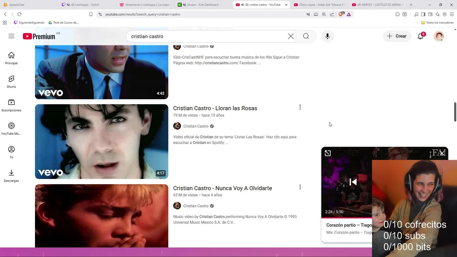The height and width of the screenshot is (257, 457).
Task: Open the browser extensions puzzle icon
Action: click(x=397, y=14)
